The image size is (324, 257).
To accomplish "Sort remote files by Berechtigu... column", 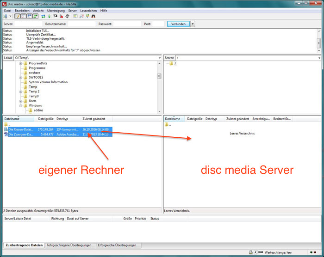I will (261, 119).
